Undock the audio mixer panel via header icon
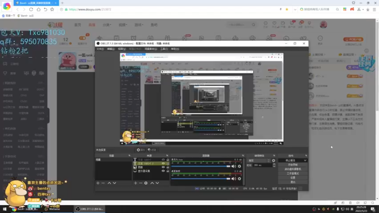Viewport: 379px width, 213px height. pyautogui.click(x=243, y=156)
